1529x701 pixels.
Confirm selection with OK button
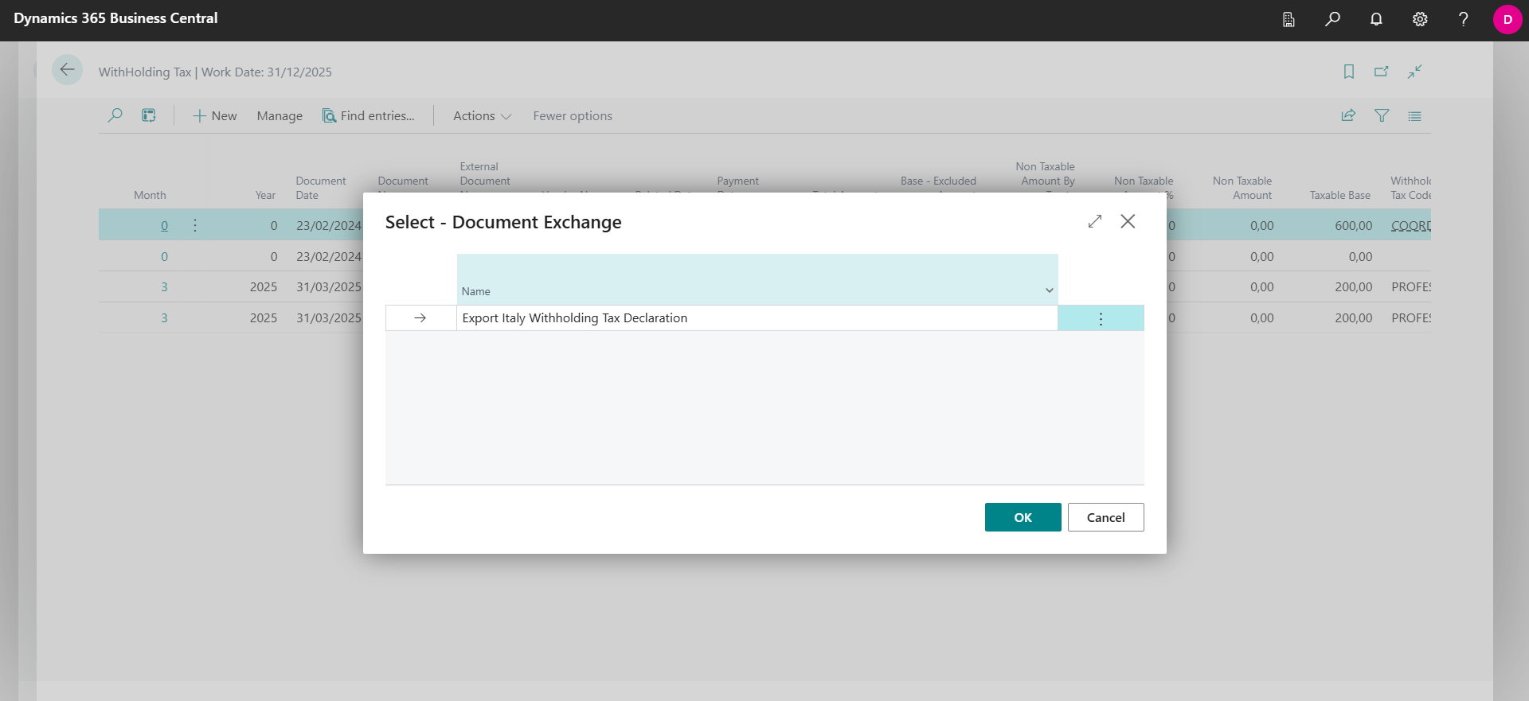[1023, 517]
